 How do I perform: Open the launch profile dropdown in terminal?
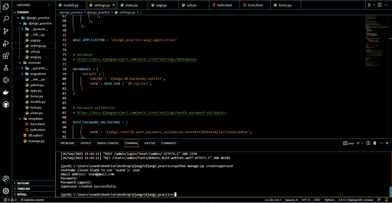tap(362, 143)
